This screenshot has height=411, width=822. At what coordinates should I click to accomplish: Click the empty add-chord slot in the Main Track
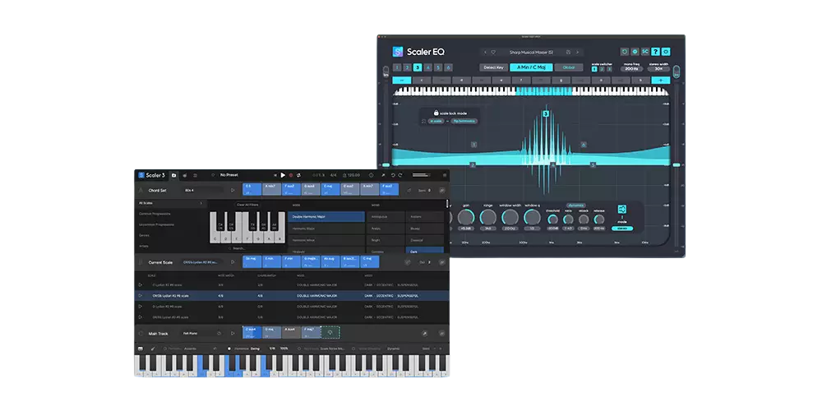coord(330,332)
